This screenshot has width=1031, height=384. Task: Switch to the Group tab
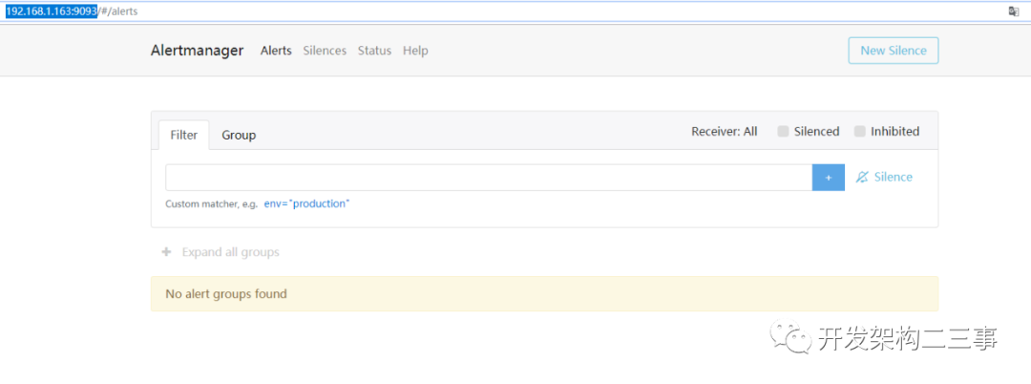[x=239, y=135]
